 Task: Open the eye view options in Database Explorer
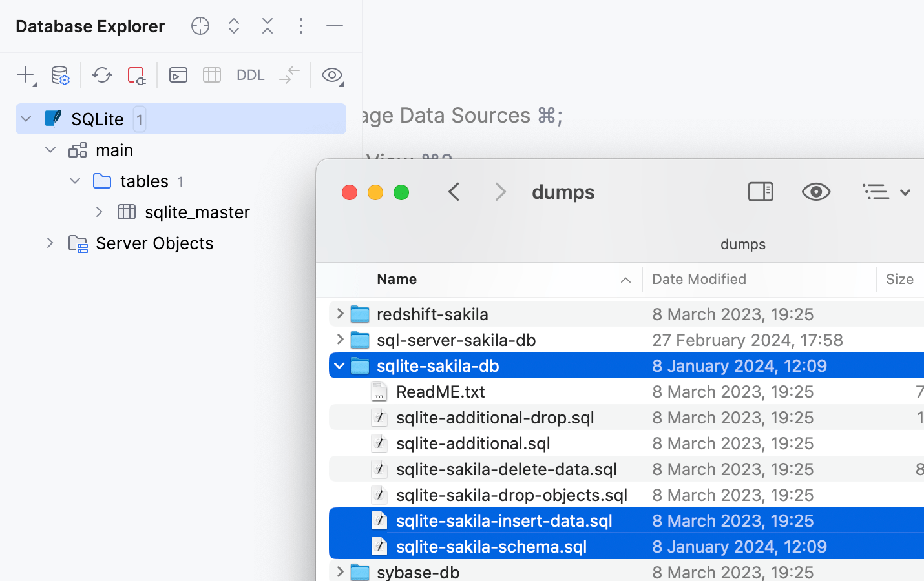click(332, 75)
